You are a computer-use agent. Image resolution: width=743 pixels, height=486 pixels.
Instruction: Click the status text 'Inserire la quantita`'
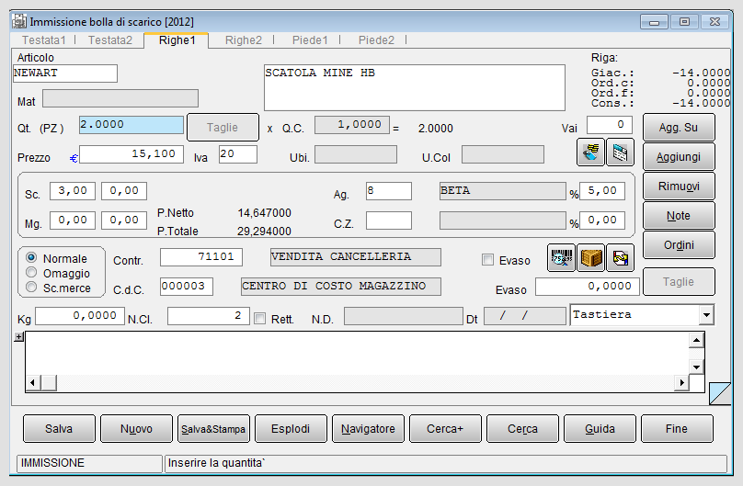click(x=216, y=463)
